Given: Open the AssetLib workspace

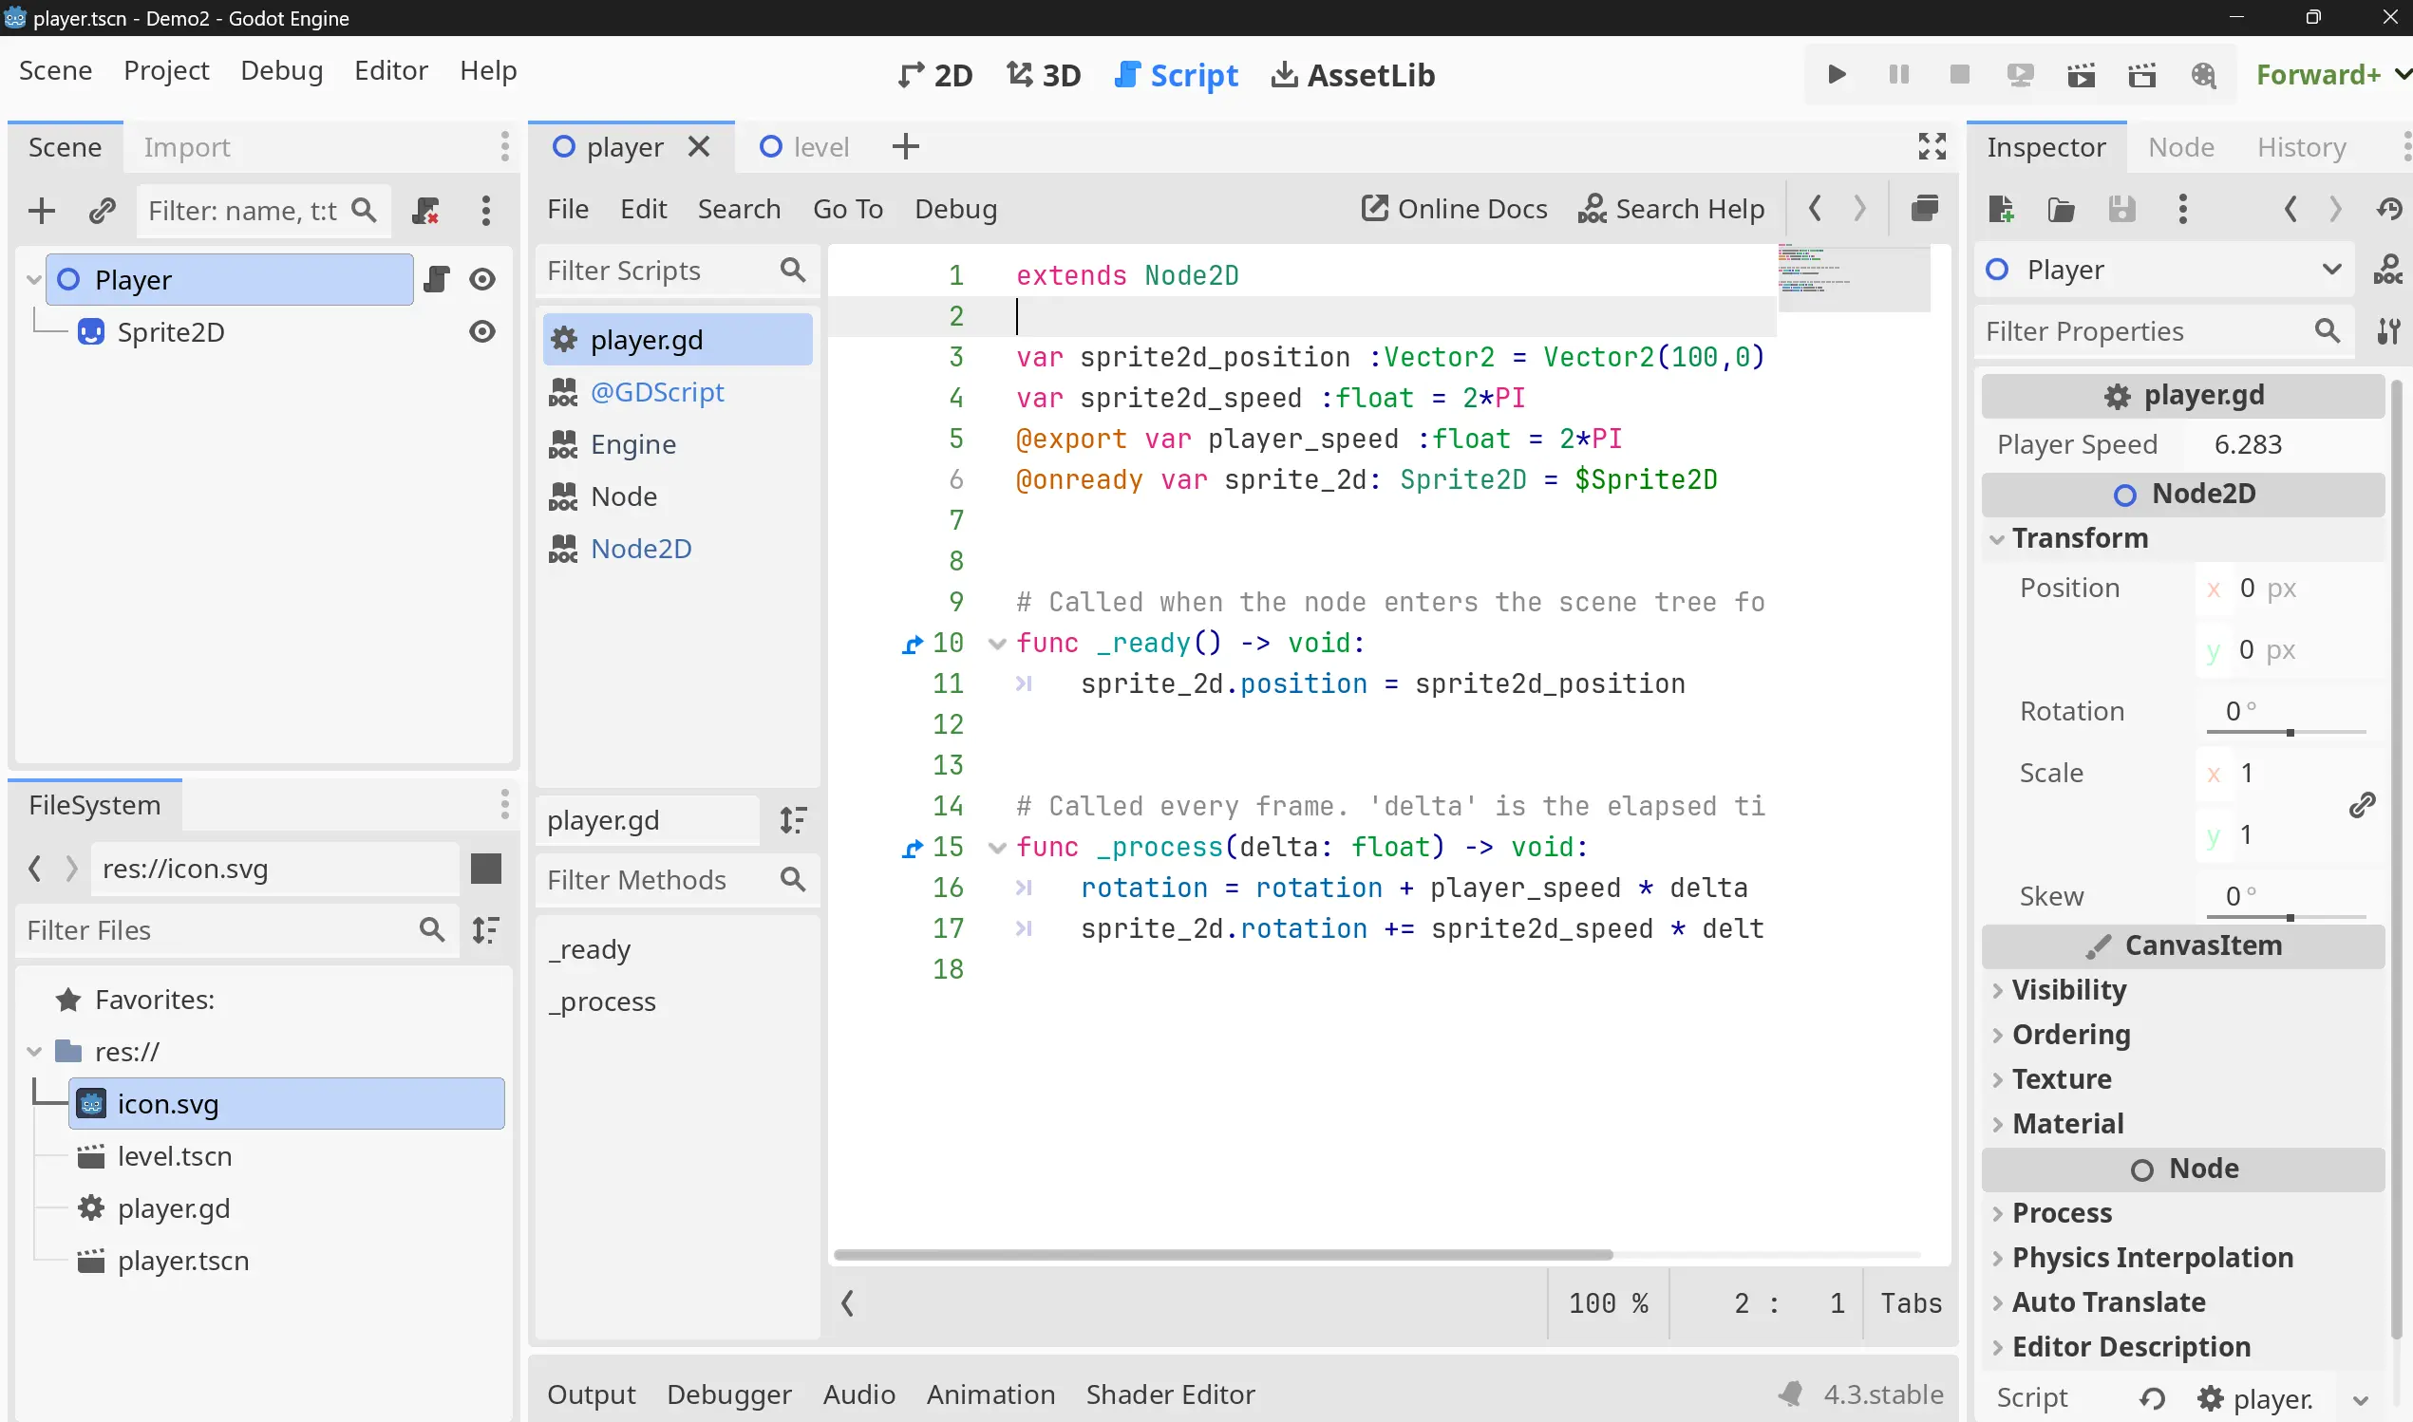Looking at the screenshot, I should pos(1352,75).
